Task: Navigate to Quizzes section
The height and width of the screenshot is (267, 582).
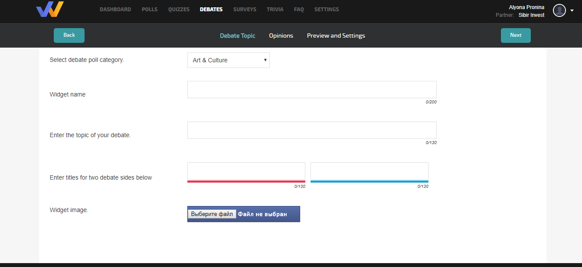Action: (x=179, y=10)
